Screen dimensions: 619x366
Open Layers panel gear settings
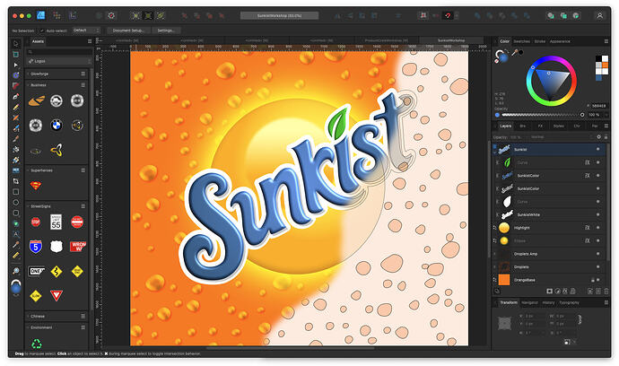point(598,137)
